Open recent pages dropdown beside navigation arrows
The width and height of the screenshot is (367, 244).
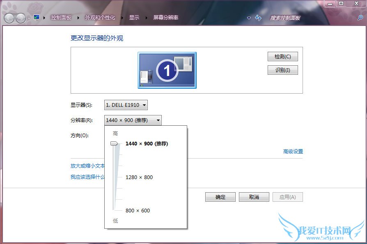pyautogui.click(x=29, y=18)
